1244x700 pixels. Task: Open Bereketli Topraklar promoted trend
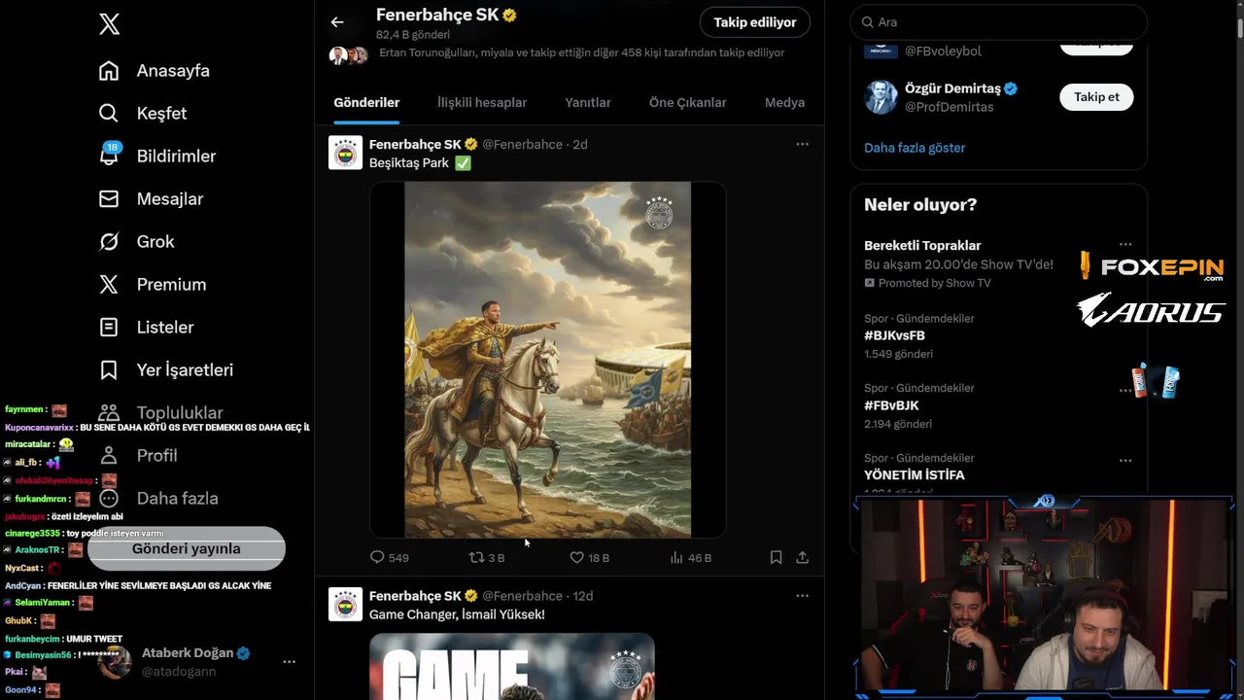click(x=922, y=246)
